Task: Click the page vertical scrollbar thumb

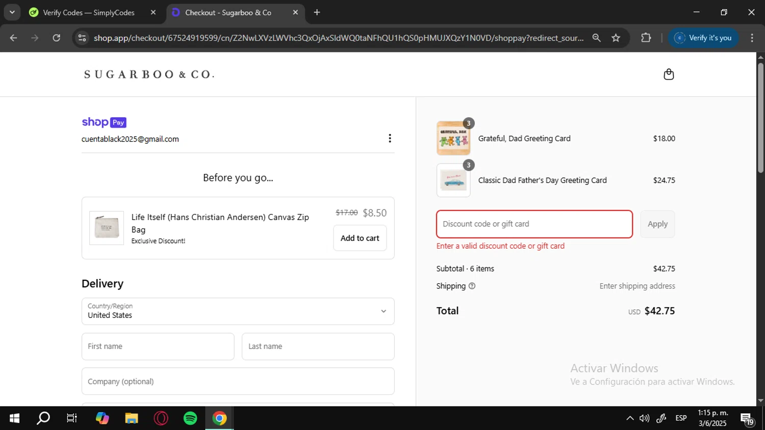Action: (x=760, y=118)
